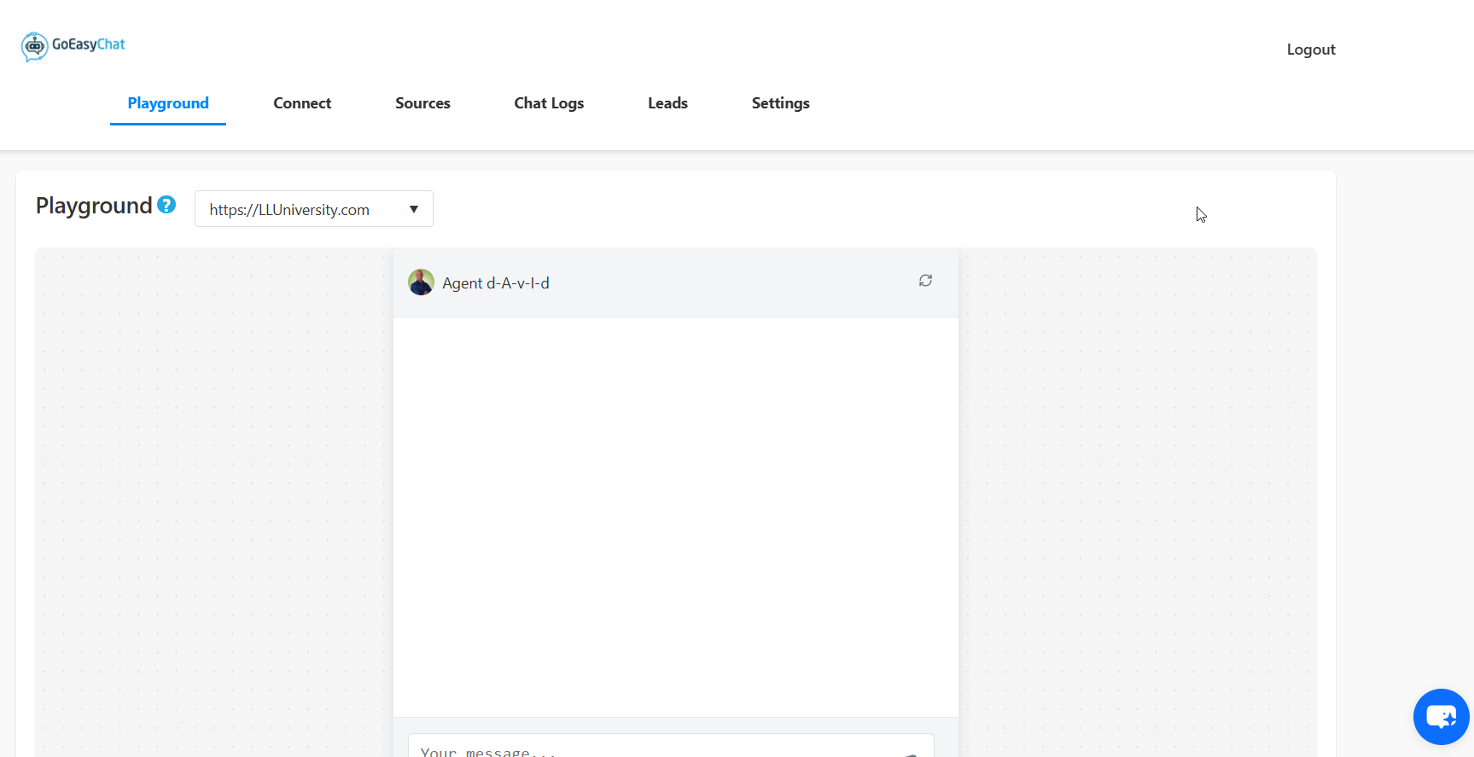This screenshot has height=757, width=1474.
Task: Open the floating chat widget bubble
Action: [x=1442, y=717]
